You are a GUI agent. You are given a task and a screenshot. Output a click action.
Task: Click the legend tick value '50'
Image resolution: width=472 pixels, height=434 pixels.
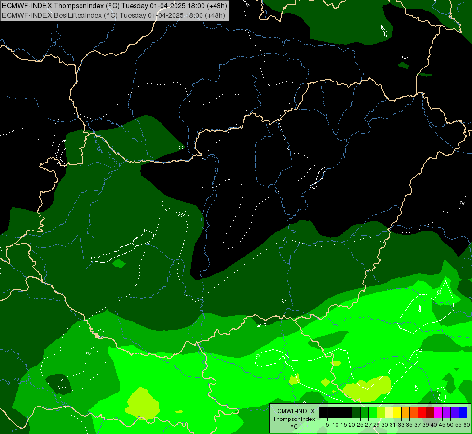(x=450, y=425)
